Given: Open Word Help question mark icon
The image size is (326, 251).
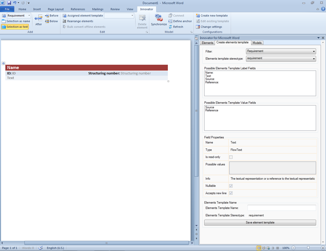Looking at the screenshot, I should click(323, 9).
